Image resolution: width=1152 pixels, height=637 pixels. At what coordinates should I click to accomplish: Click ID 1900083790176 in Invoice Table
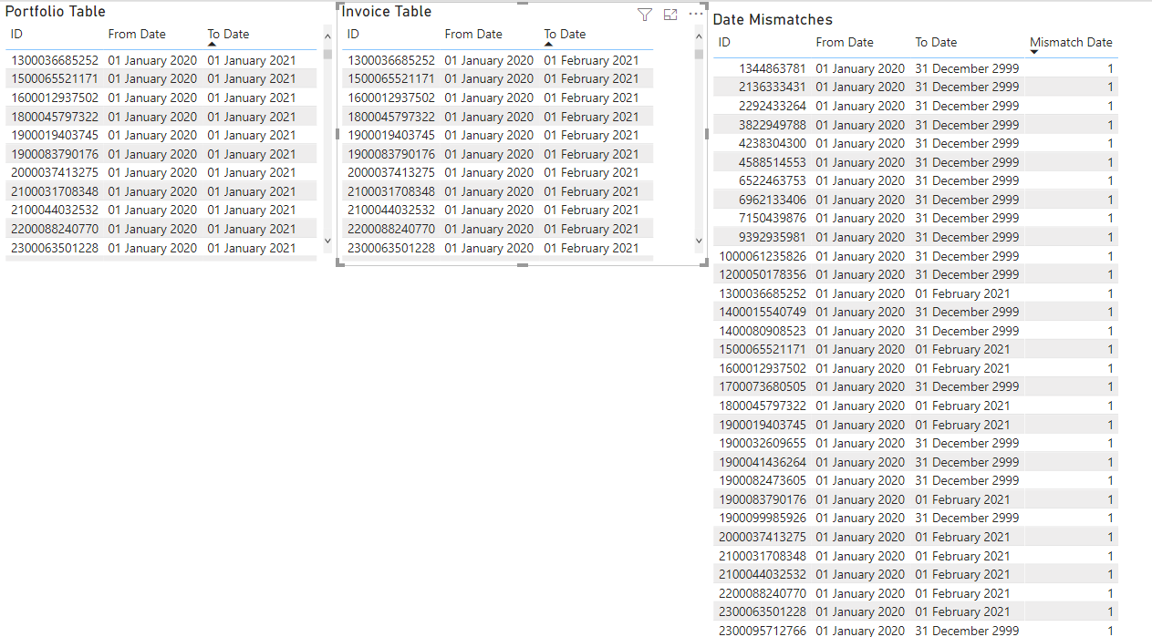click(391, 154)
